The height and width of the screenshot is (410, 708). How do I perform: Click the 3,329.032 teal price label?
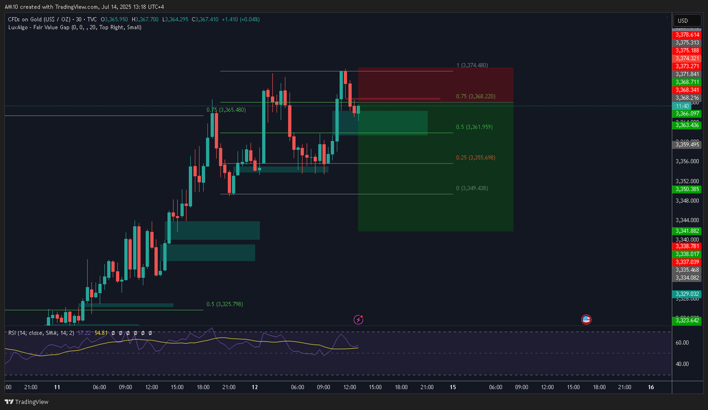(x=688, y=293)
